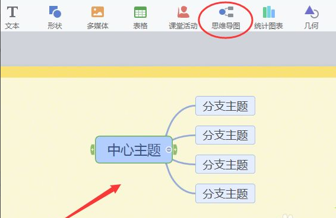Screen dimensions: 336x218
Task: Open the 形状 shapes tool
Action: coord(55,18)
